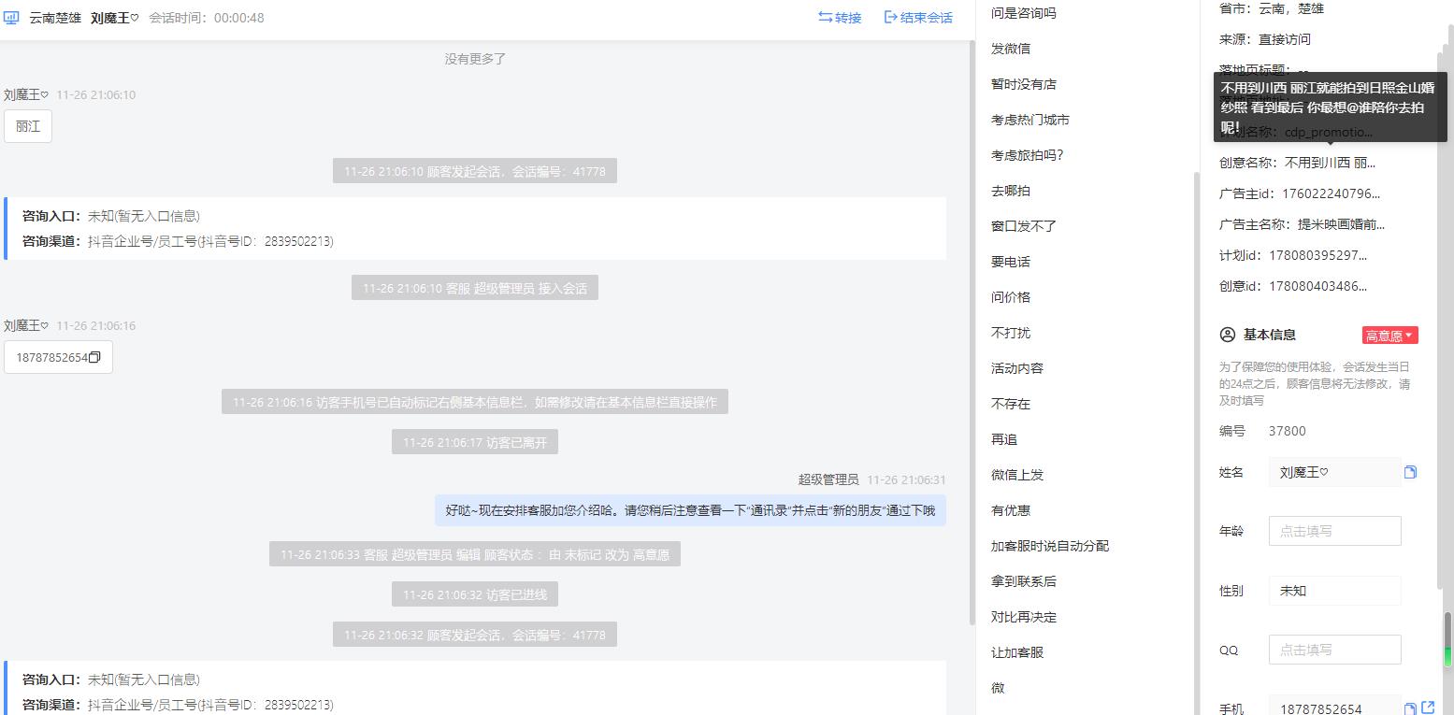The height and width of the screenshot is (715, 1454).
Task: Select quick reply 考虑热门城市
Action: [1030, 120]
